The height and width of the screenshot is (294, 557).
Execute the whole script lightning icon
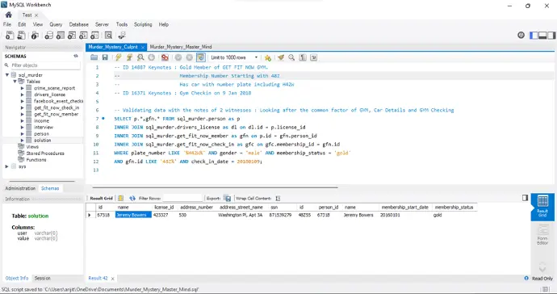point(119,57)
